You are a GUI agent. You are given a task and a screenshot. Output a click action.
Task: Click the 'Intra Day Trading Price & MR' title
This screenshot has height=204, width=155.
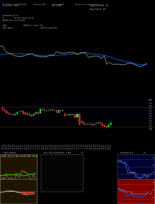(x=57, y=153)
